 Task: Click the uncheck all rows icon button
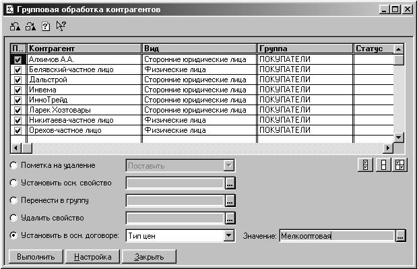[x=383, y=165]
